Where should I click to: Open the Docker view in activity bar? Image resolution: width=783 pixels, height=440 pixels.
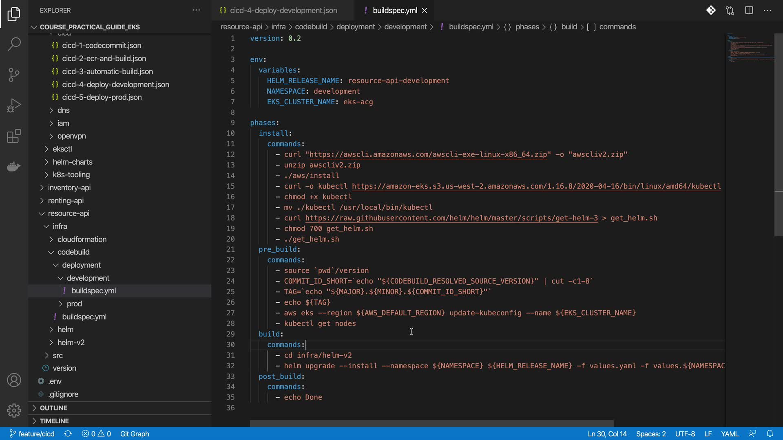pyautogui.click(x=14, y=166)
